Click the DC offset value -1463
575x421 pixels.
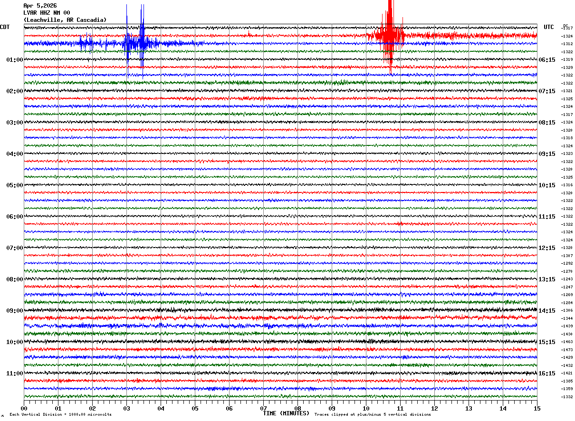tap(566, 342)
